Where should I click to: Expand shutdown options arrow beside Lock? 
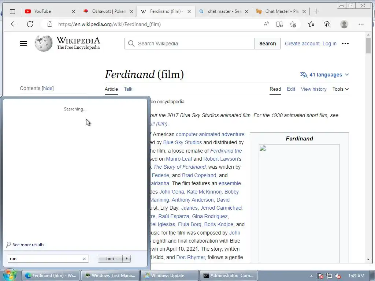tap(126, 259)
